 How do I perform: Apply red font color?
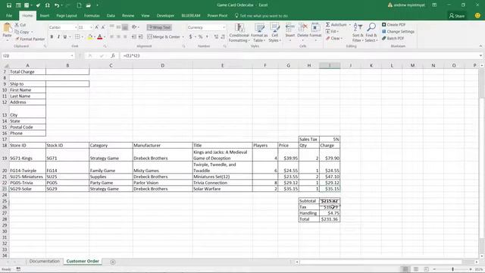(x=99, y=37)
